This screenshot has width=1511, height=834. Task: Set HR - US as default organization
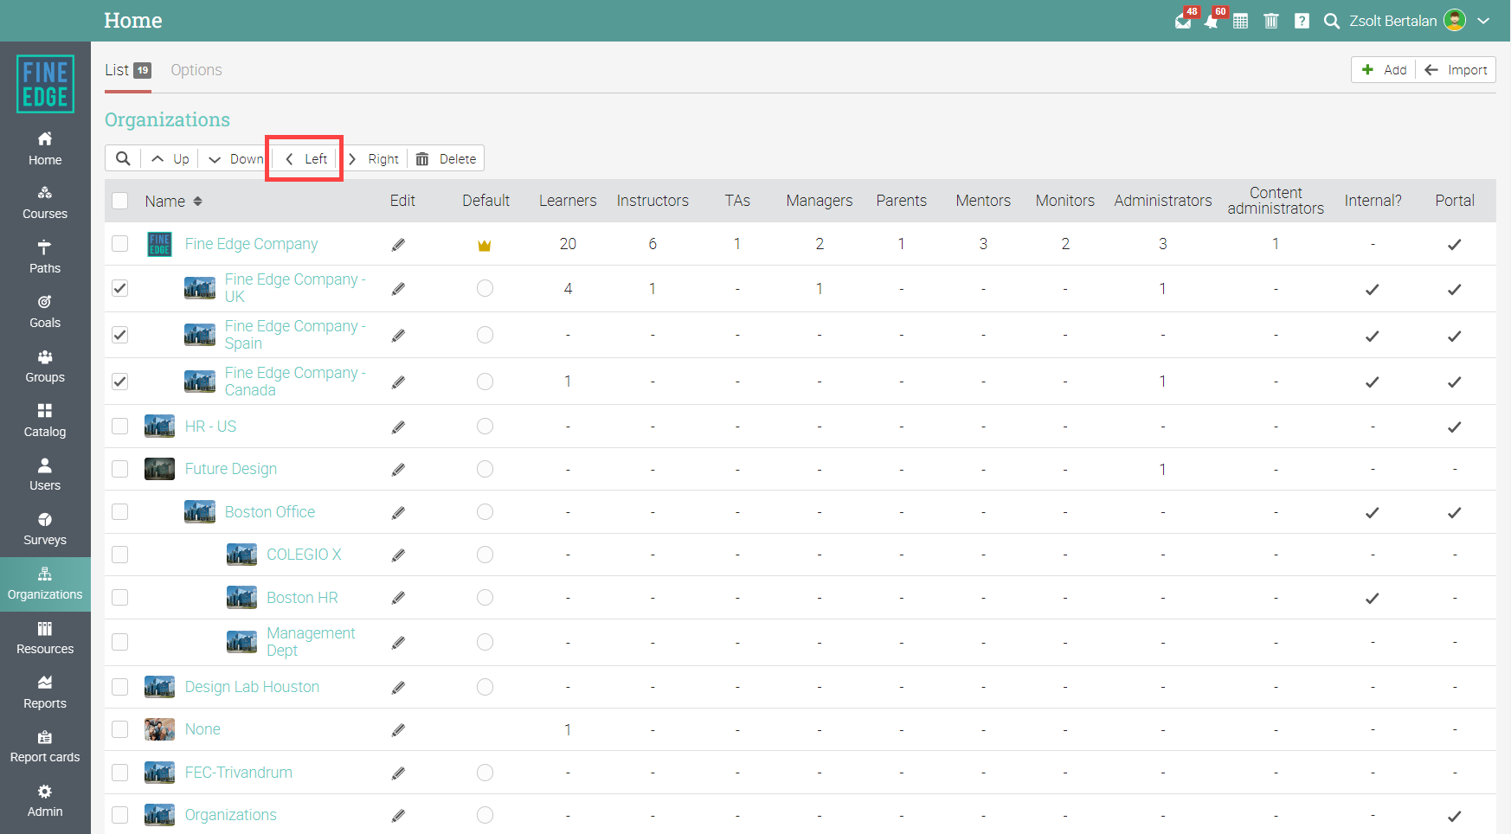tap(485, 426)
